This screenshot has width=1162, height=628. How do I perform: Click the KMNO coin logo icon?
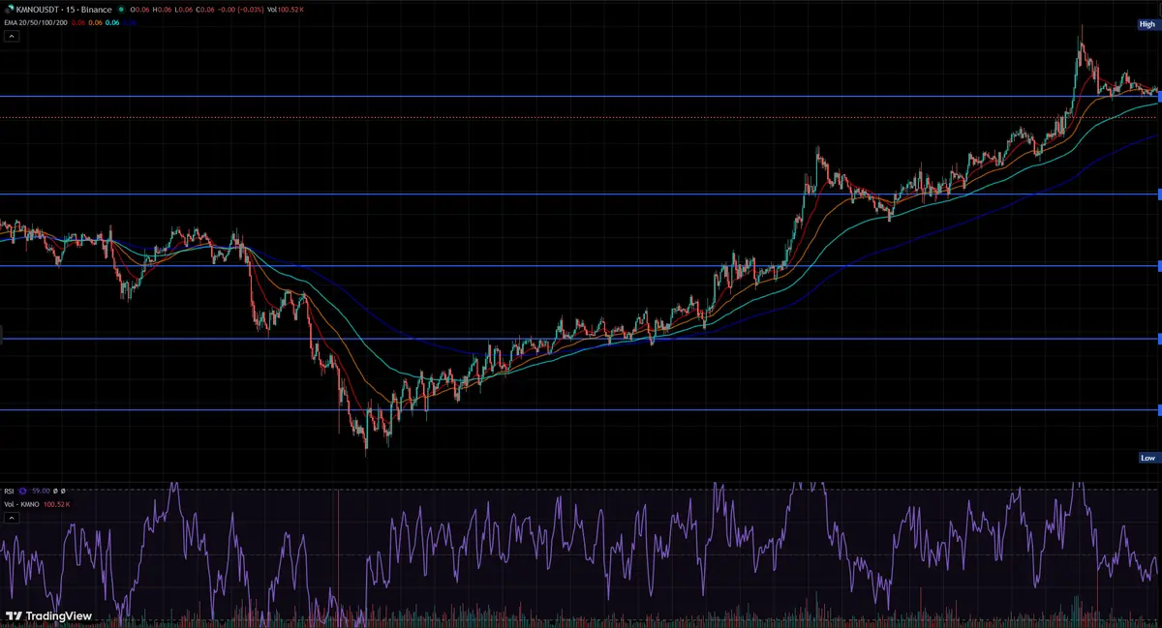9,10
